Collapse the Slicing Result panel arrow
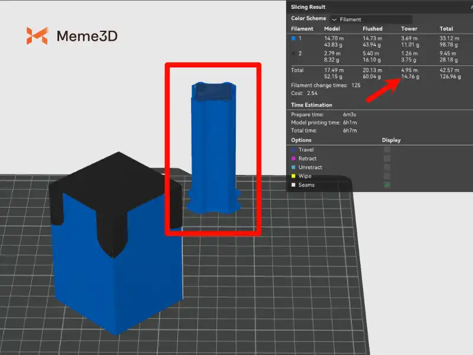The image size is (473, 355). 468,7
